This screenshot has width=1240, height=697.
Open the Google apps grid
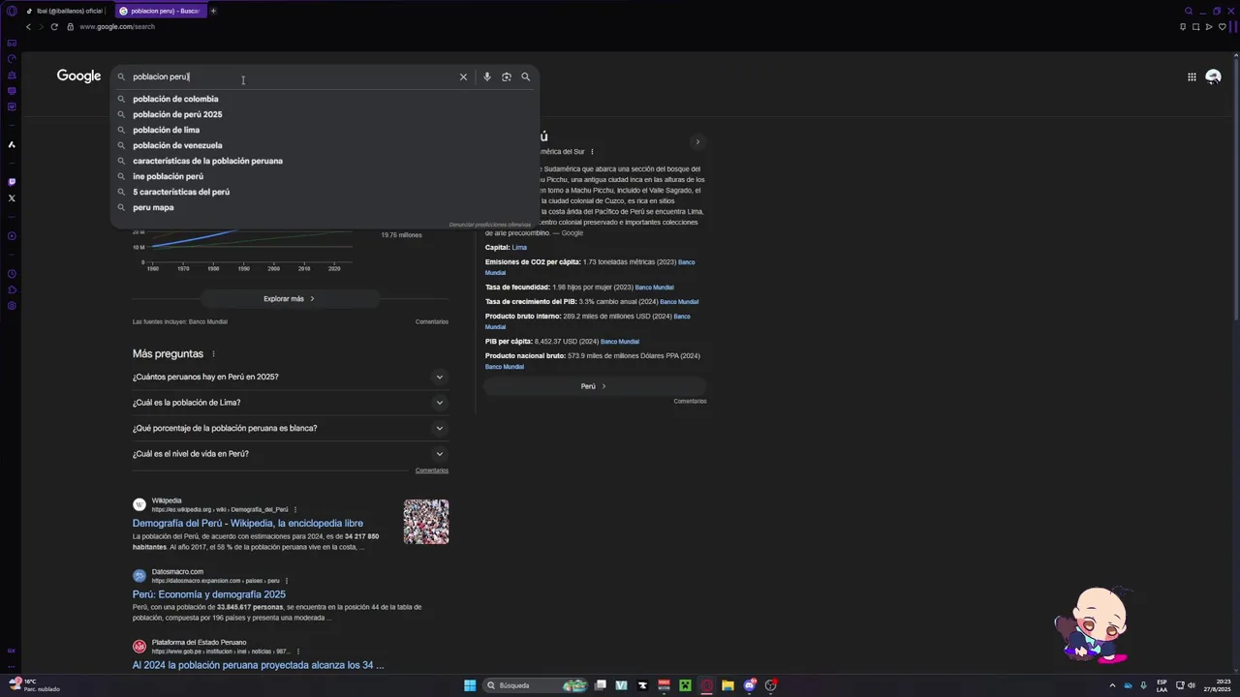[x=1192, y=76]
